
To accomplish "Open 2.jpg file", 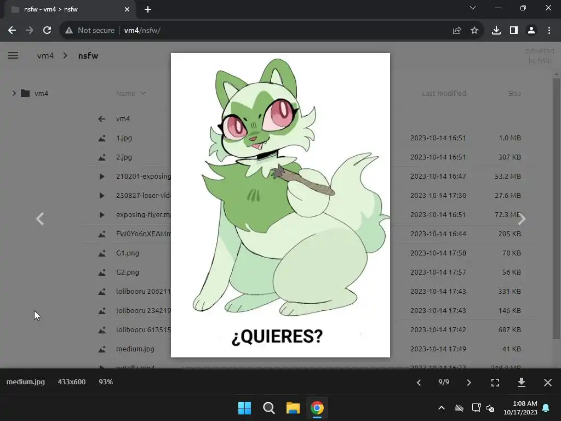I will tap(124, 157).
